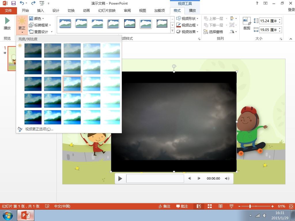
Task: Click the zoom slider handle
Action: pos(250,206)
